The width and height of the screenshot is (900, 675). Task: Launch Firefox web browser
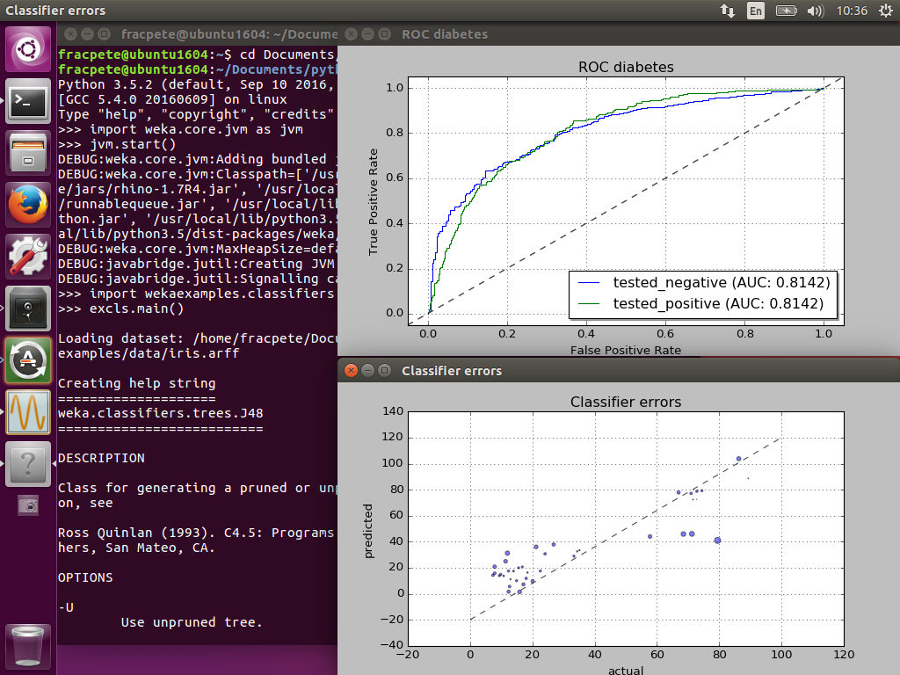(29, 206)
